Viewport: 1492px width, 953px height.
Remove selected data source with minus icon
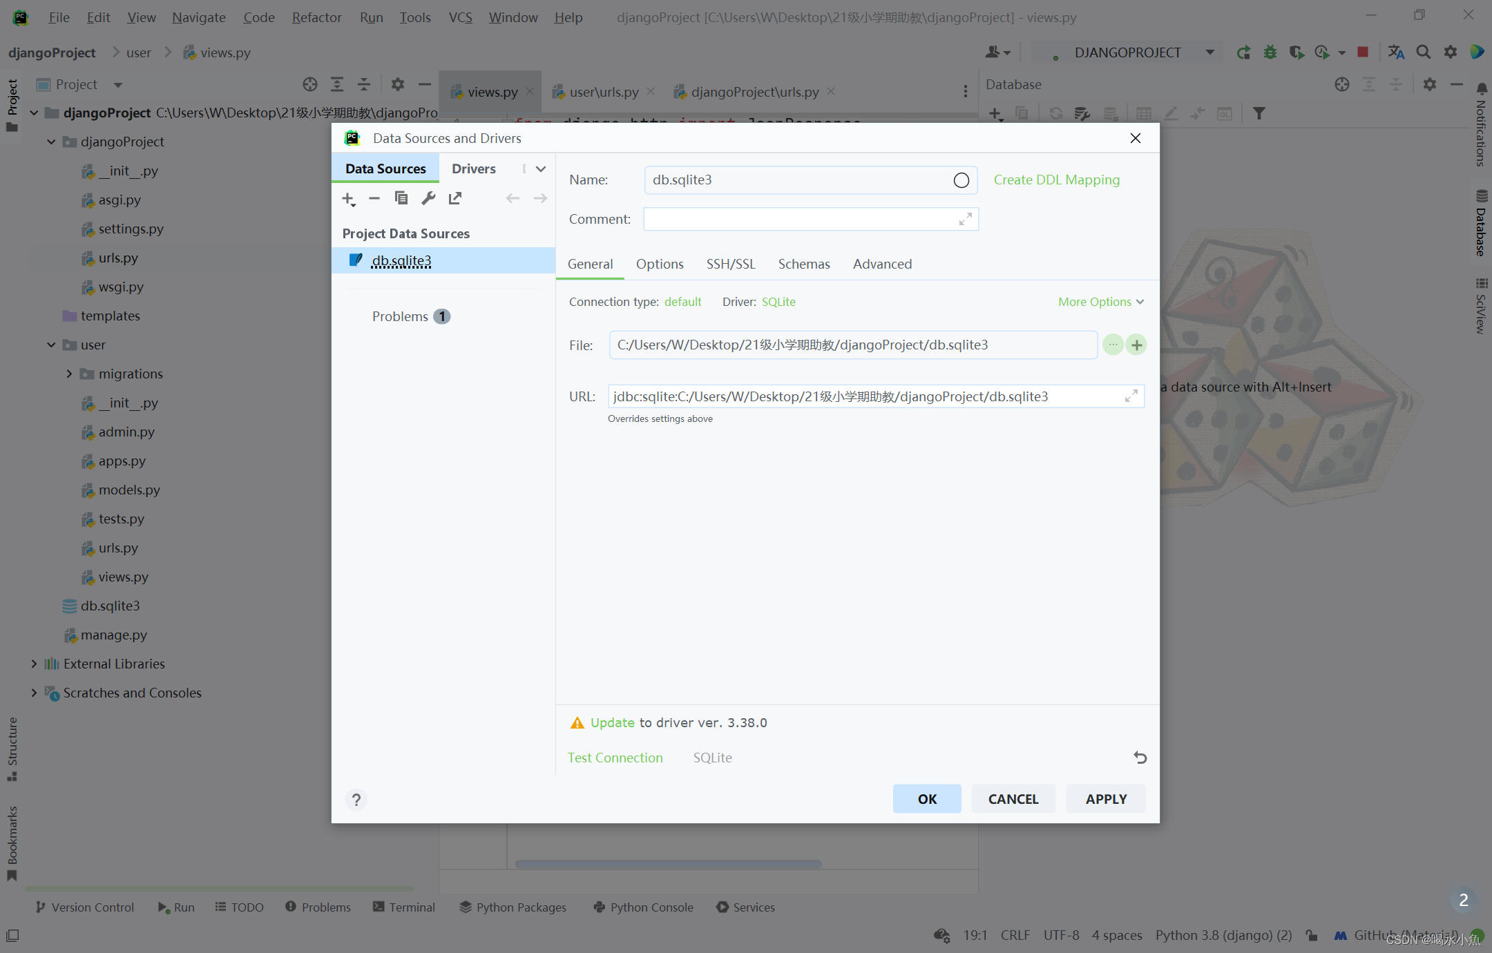click(x=374, y=199)
